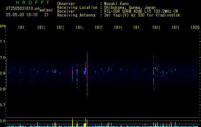
Task: Click the "Receiving Antenna" label
Action: coord(76,15)
